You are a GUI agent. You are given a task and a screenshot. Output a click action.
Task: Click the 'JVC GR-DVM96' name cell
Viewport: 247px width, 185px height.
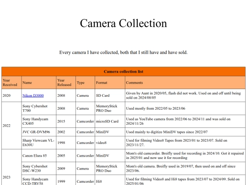[39, 132]
